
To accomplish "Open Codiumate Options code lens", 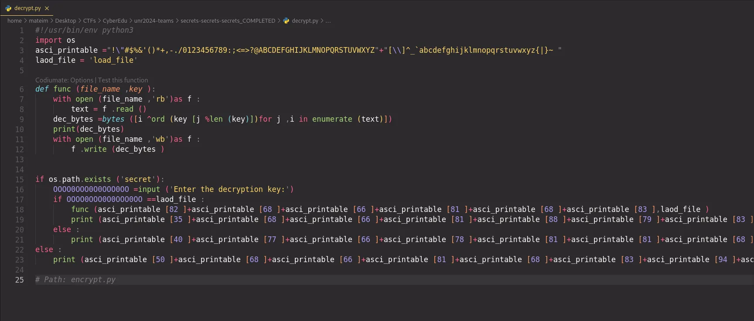I will [x=64, y=80].
